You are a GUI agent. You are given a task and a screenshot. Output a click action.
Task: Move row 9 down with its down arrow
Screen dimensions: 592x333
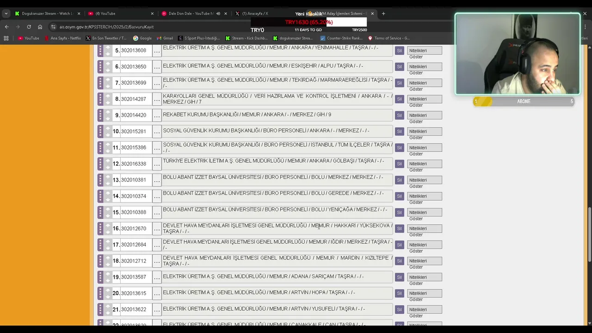coord(108,118)
